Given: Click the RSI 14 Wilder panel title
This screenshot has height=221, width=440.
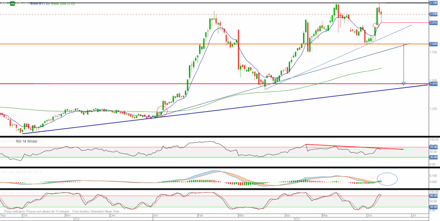Looking at the screenshot, I should pyautogui.click(x=26, y=142).
